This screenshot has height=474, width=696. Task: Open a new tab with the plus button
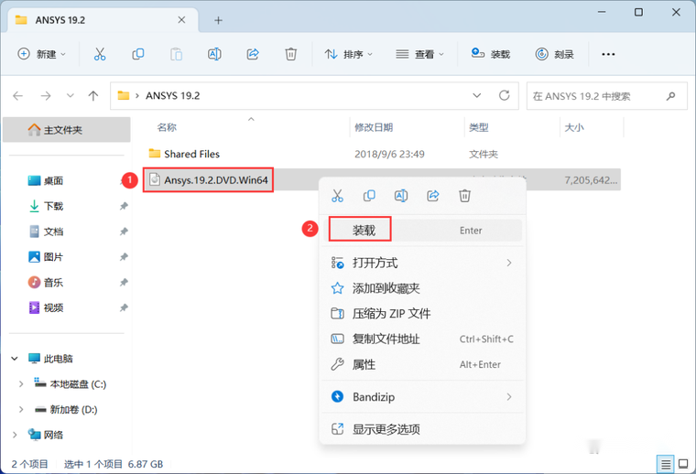tap(218, 20)
